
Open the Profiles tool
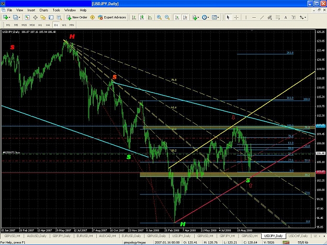pyautogui.click(x=15, y=17)
